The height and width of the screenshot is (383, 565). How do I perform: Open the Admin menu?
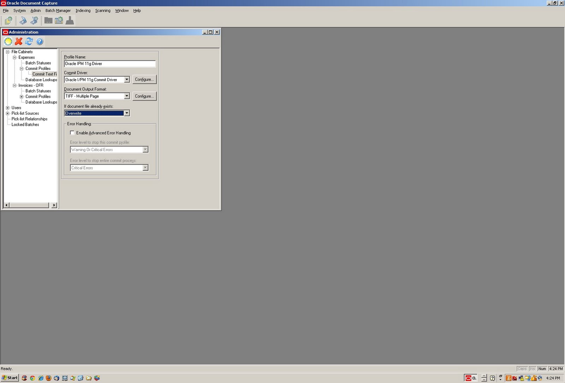[35, 11]
